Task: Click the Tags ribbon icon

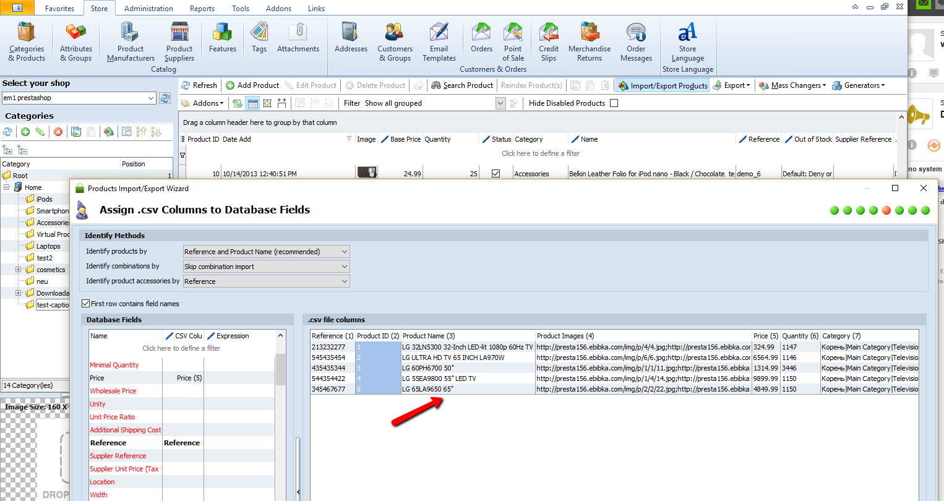Action: point(259,37)
